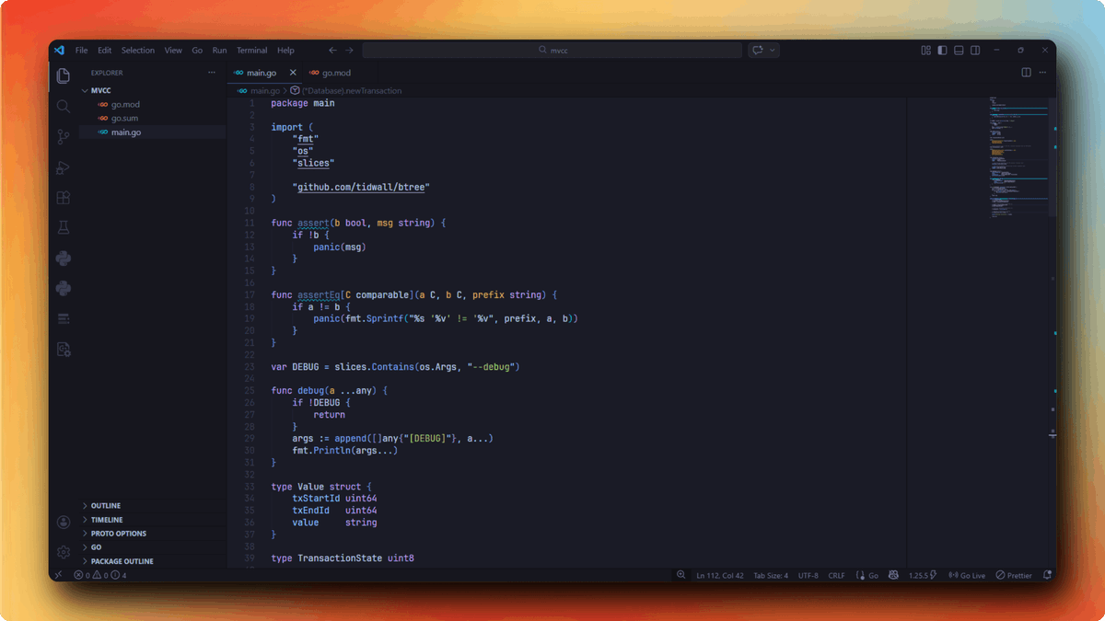Expand the OUTLINE section
Image resolution: width=1105 pixels, height=621 pixels.
click(x=104, y=505)
